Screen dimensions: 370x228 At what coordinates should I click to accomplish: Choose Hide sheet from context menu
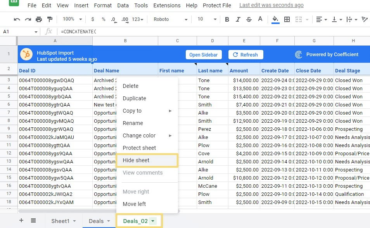[x=136, y=160]
